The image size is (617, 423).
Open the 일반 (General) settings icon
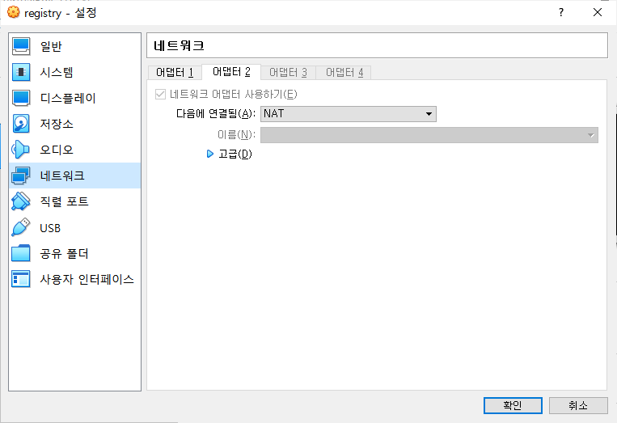click(21, 46)
